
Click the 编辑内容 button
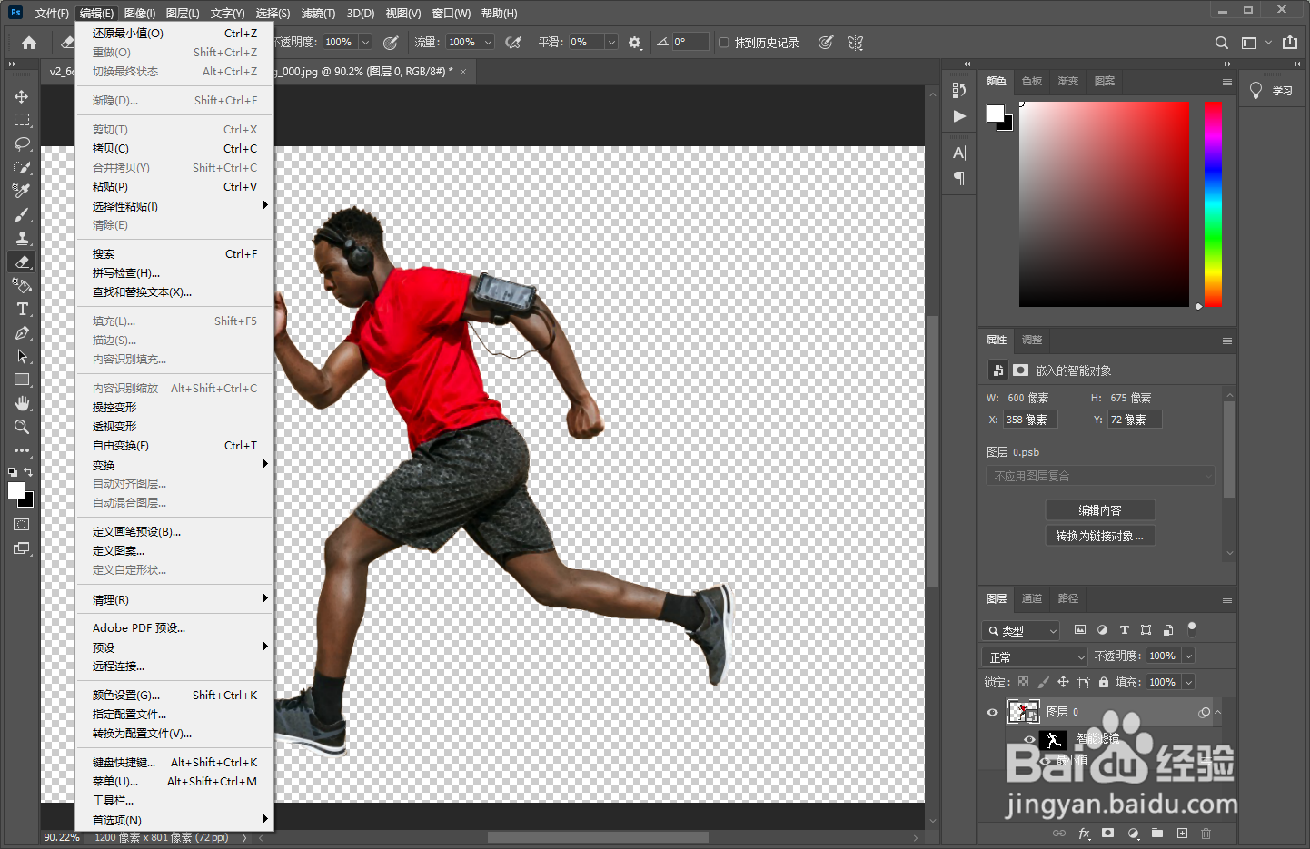pos(1100,510)
